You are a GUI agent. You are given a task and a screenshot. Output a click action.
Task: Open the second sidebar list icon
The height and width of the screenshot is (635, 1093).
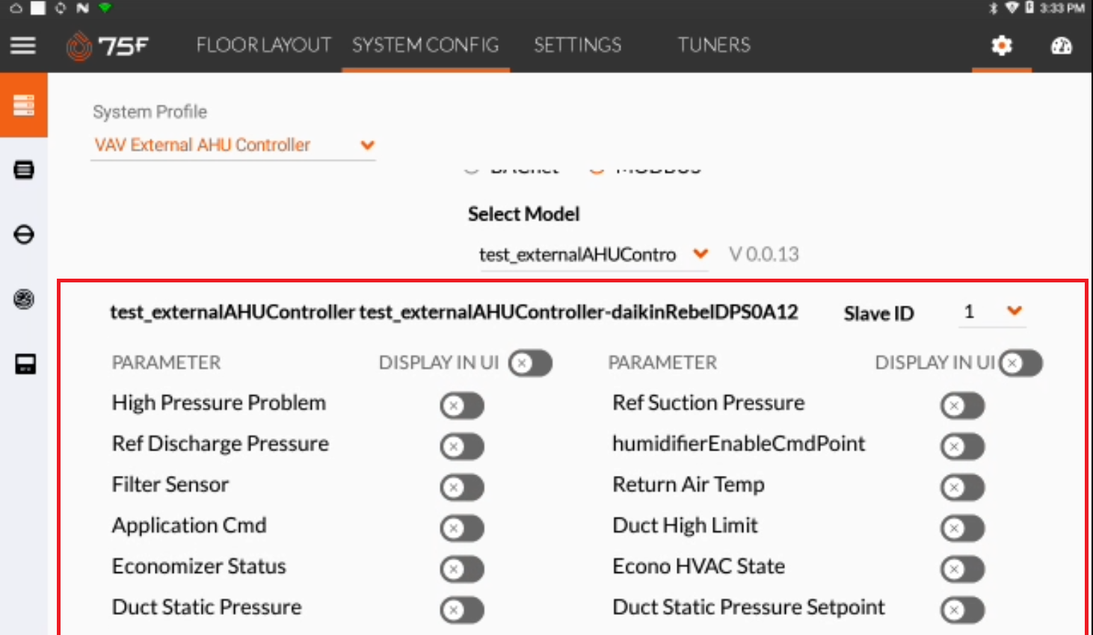point(24,170)
